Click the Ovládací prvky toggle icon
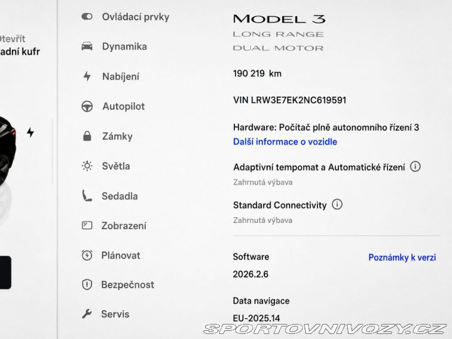Image resolution: width=452 pixels, height=339 pixels. coord(87,16)
